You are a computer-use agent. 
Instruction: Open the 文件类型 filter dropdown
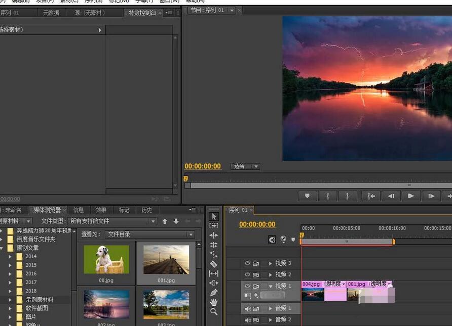(x=112, y=221)
